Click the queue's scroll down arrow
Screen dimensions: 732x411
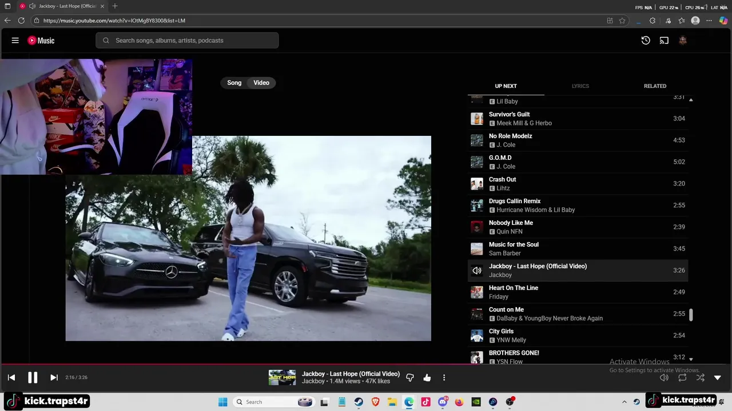click(x=691, y=359)
